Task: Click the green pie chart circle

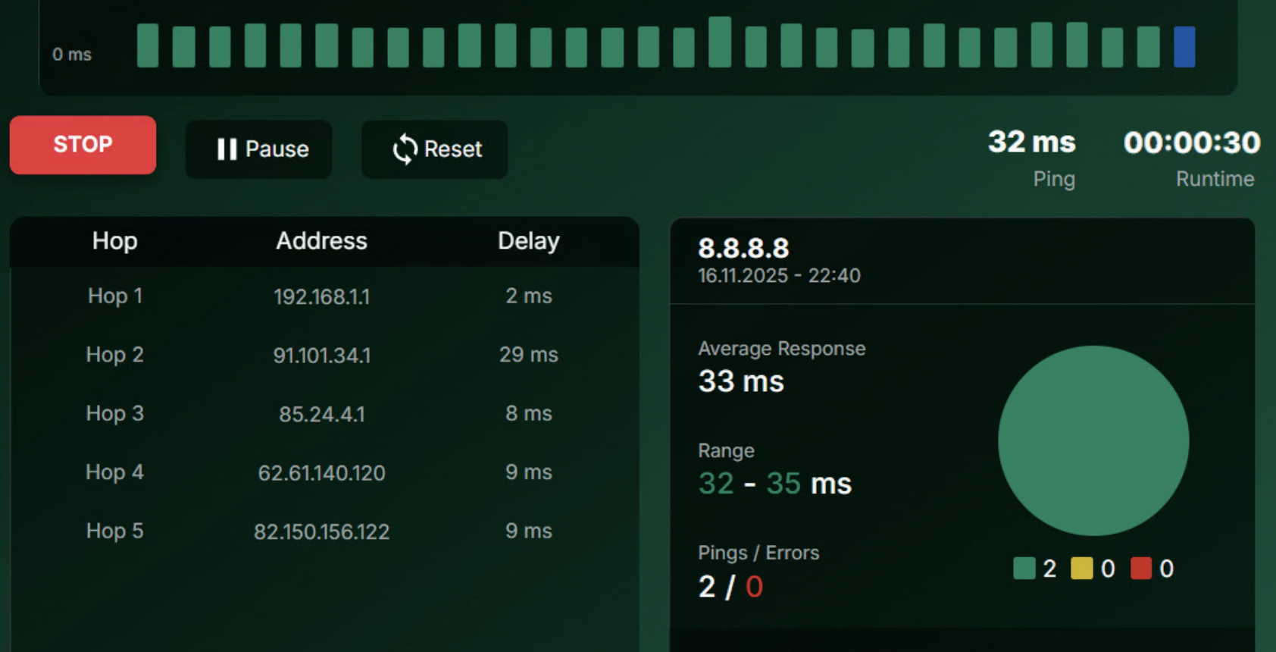Action: [x=1093, y=440]
